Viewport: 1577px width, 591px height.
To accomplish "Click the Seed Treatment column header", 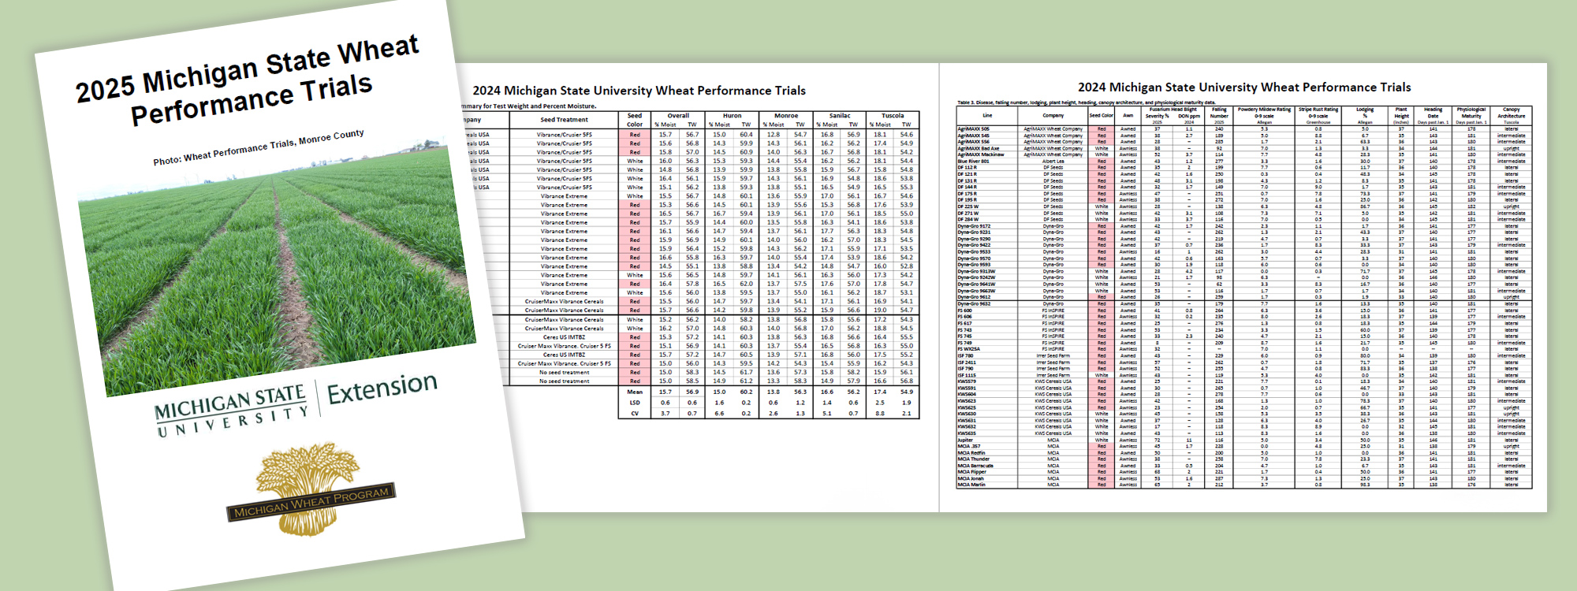I will coord(564,120).
